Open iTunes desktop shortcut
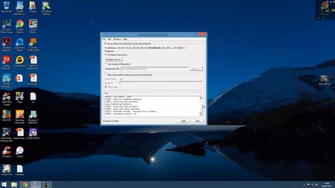335x188 pixels. pos(20,152)
